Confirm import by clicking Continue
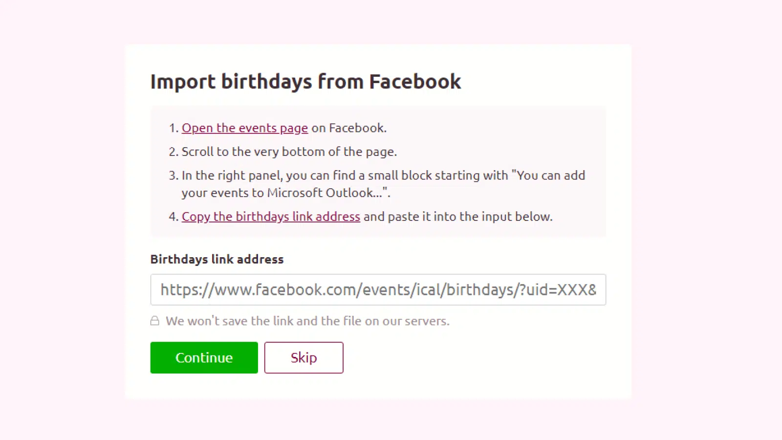This screenshot has width=782, height=440. 204,357
